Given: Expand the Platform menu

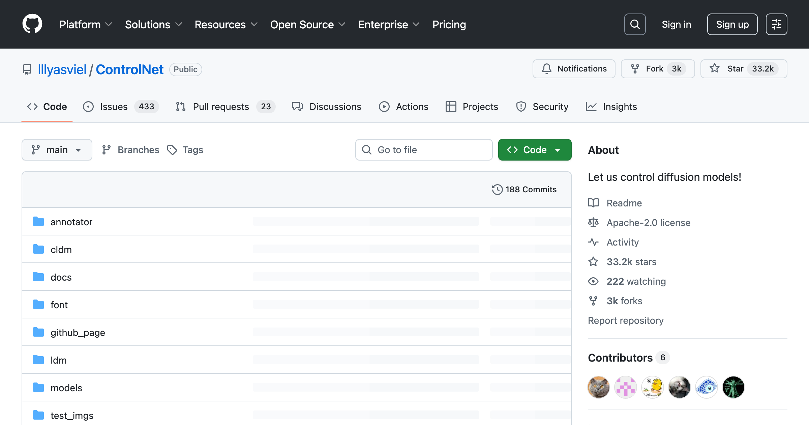Looking at the screenshot, I should 86,24.
